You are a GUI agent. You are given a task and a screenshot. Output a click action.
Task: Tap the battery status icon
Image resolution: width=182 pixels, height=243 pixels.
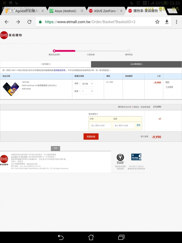tap(166, 3)
